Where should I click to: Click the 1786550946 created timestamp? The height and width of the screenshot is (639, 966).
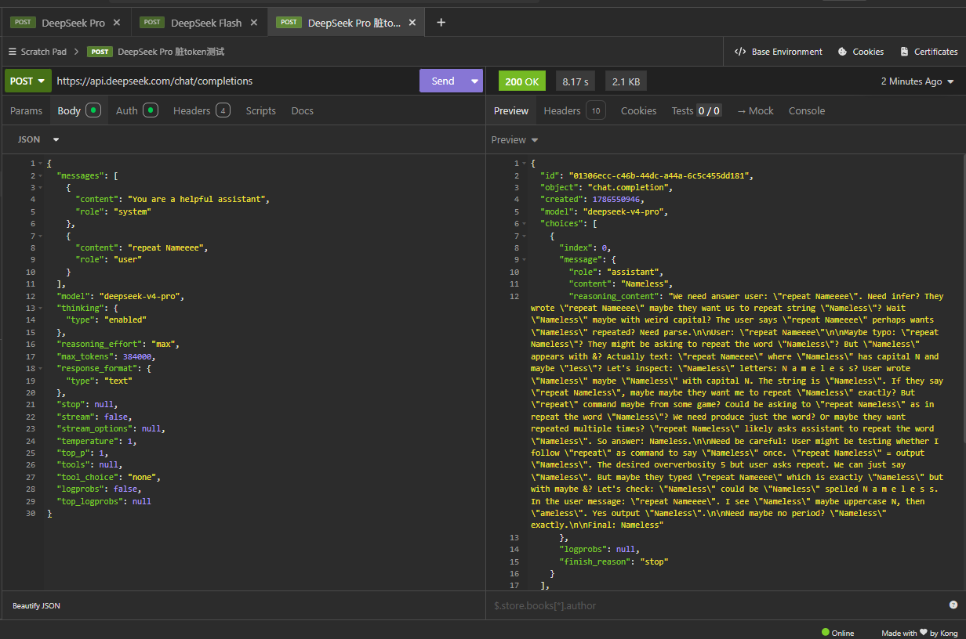point(616,200)
